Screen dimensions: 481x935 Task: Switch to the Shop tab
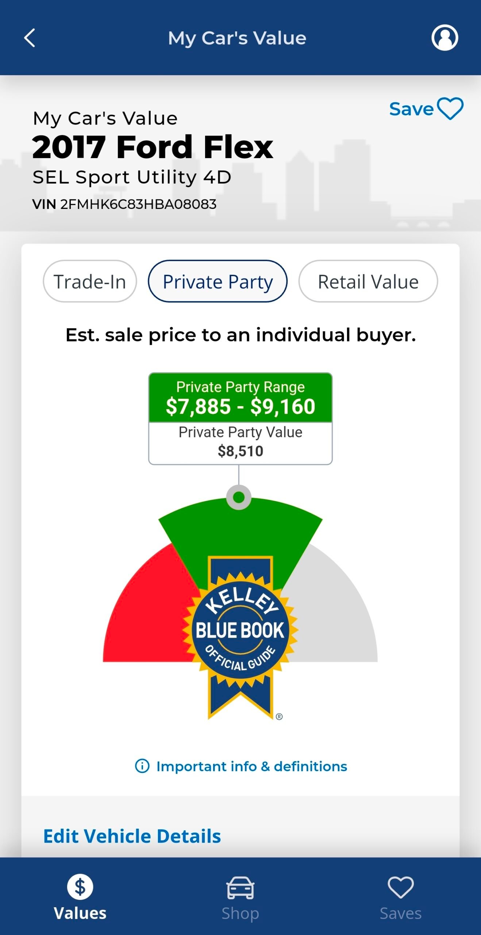pyautogui.click(x=240, y=898)
